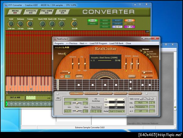
Task: Toggle the Release noise LED in the mixer
Action: coord(132,71)
